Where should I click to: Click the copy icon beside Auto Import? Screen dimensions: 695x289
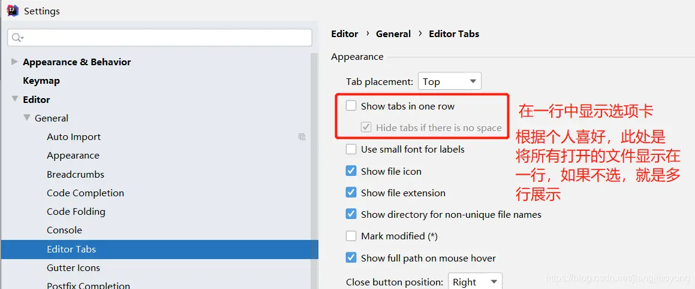click(302, 136)
